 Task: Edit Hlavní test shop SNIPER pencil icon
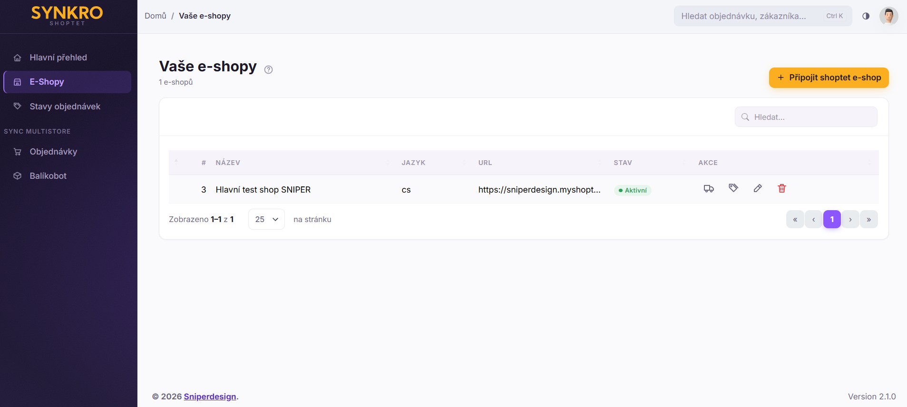tap(758, 188)
